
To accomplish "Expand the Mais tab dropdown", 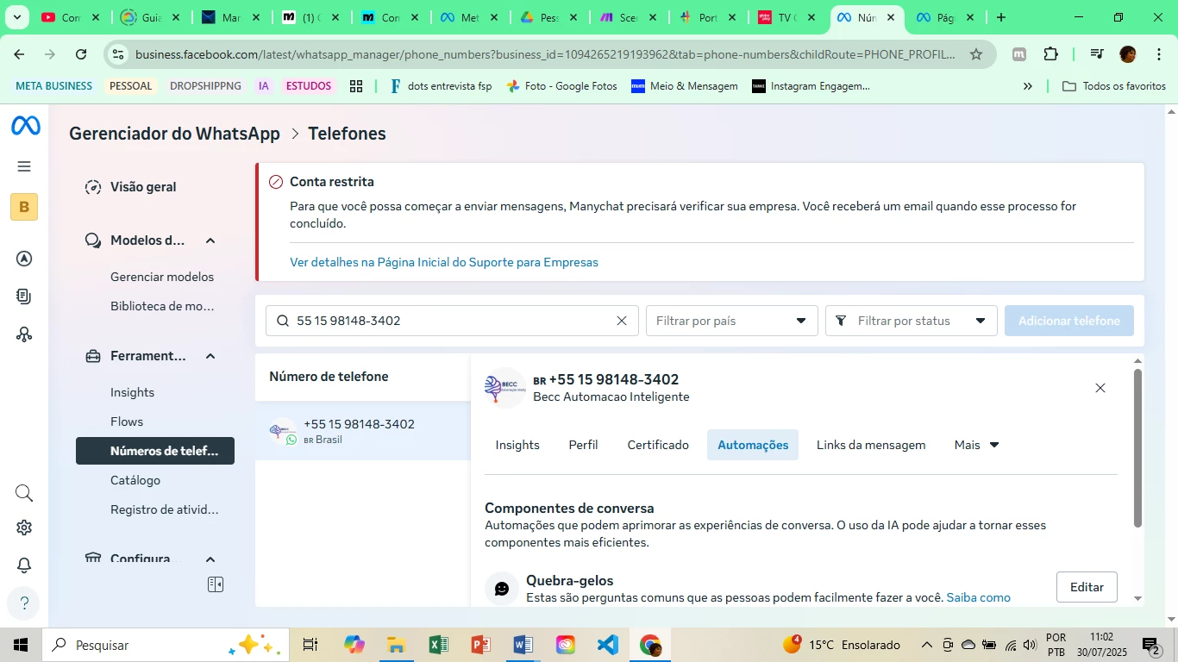I will click(976, 445).
